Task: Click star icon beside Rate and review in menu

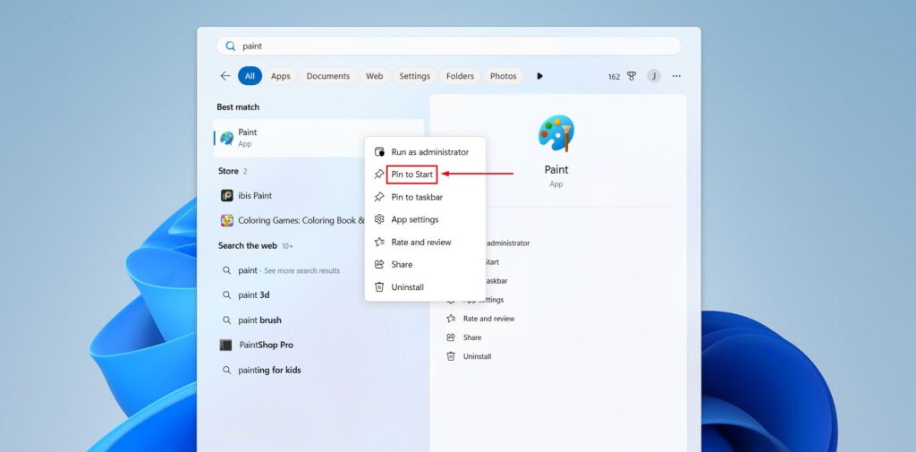Action: click(x=379, y=242)
